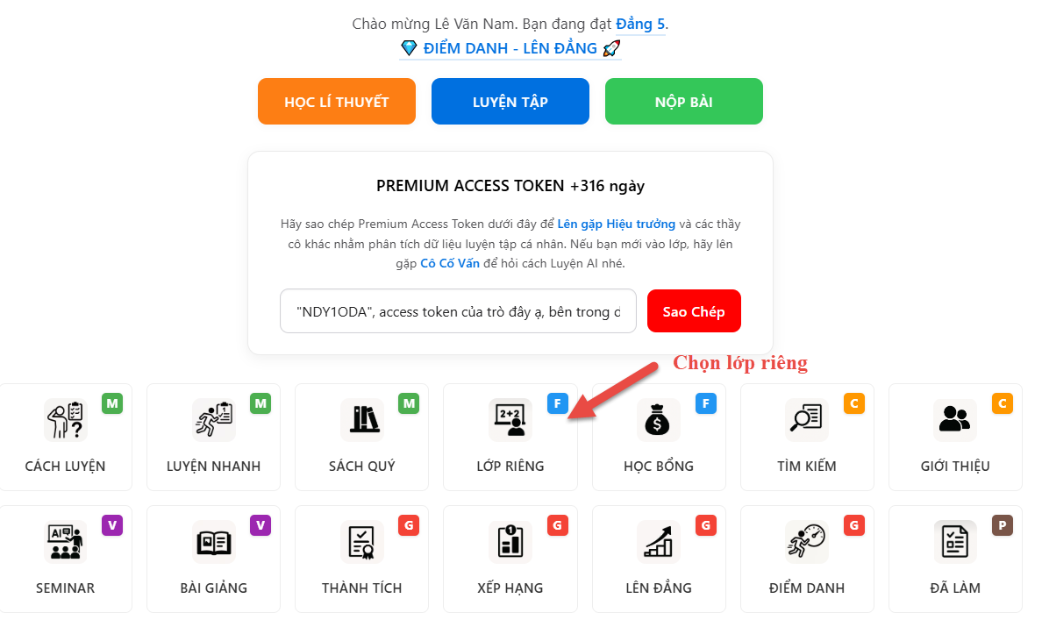Screen dimensions: 1042x620
Task: Click the TÌM KIẾM magnifier icon
Action: (807, 419)
